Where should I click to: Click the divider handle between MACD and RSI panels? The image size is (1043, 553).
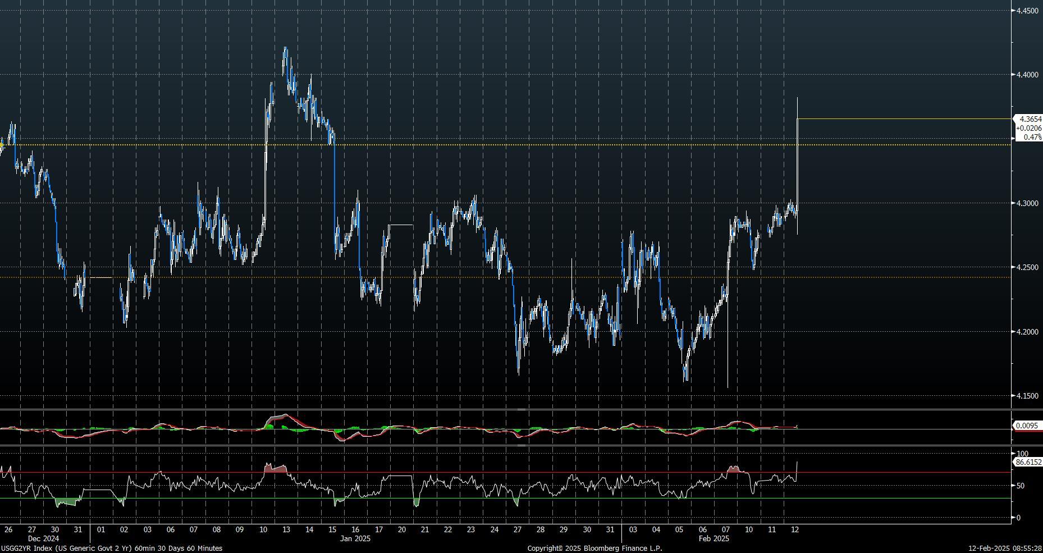pyautogui.click(x=521, y=446)
